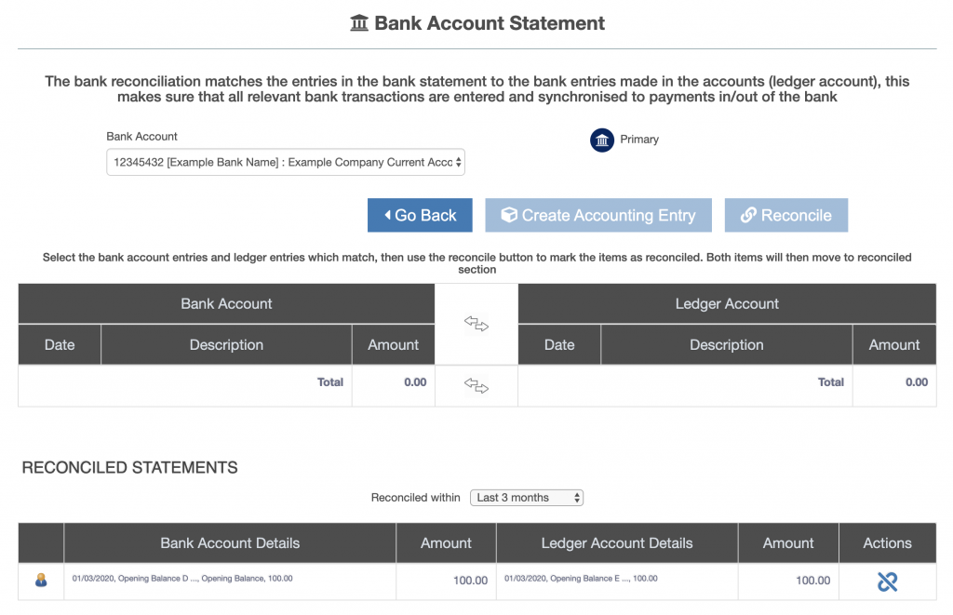
Task: Click the Ledger Account Date column header
Action: 559,344
